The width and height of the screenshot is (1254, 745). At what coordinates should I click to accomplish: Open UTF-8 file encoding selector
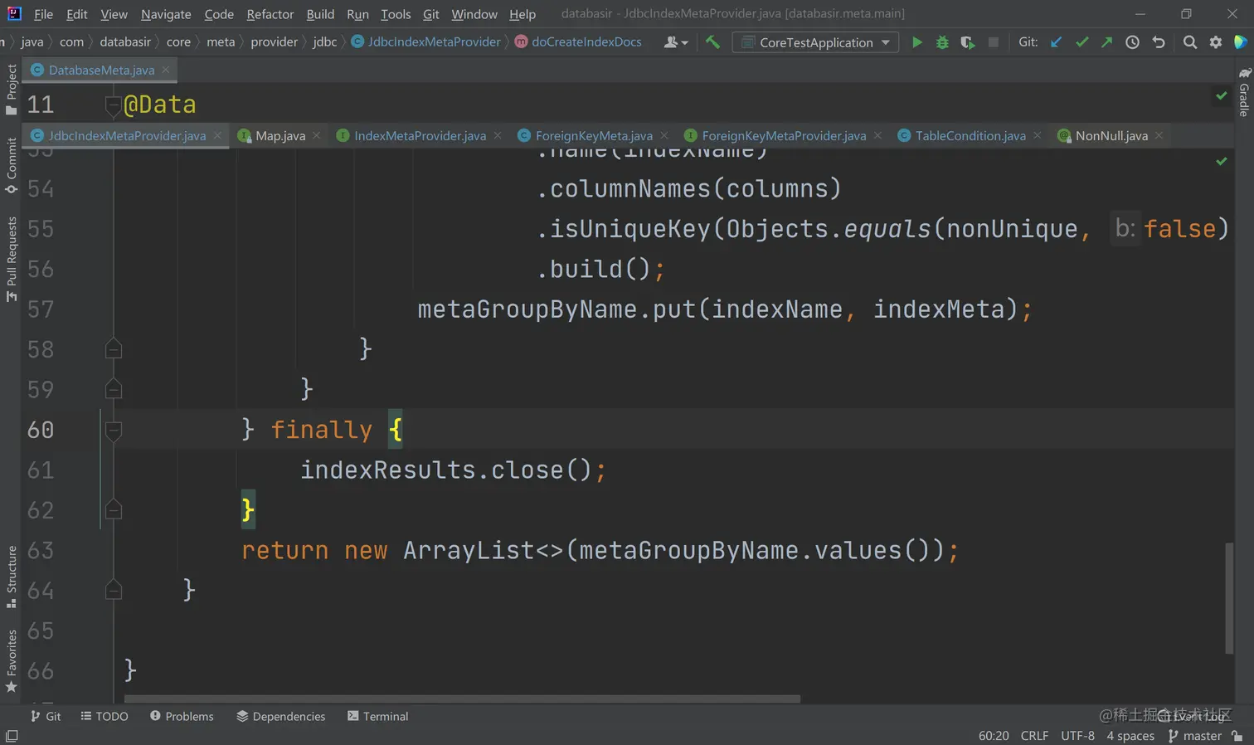tap(1077, 736)
